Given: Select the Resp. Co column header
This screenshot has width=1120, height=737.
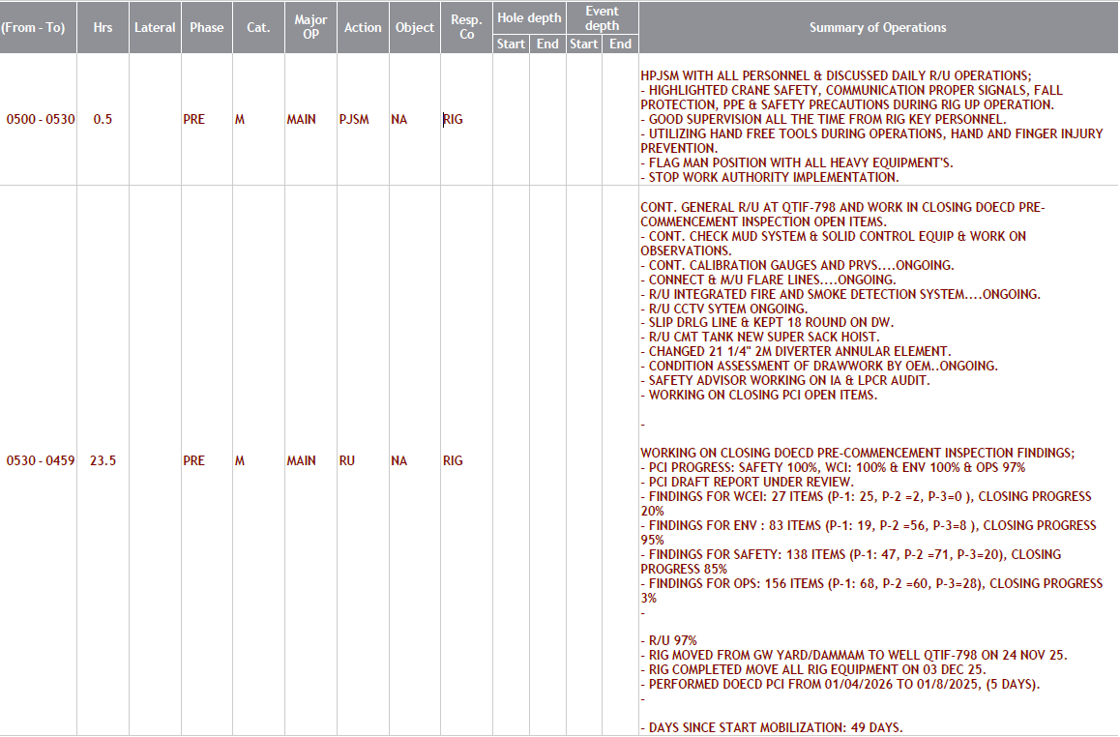Looking at the screenshot, I should pyautogui.click(x=466, y=27).
